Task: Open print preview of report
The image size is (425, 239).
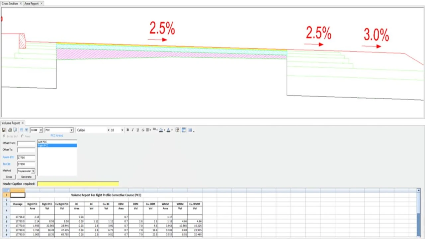Action: pyautogui.click(x=15, y=130)
